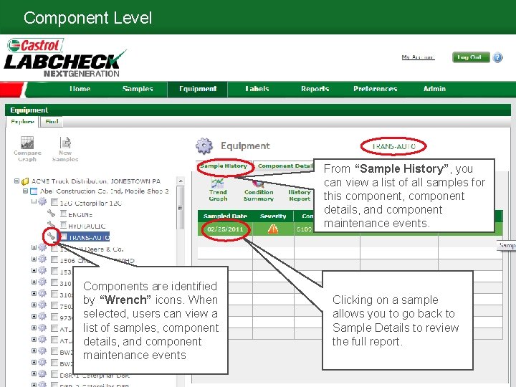The image size is (516, 387).
Task: Sort by the Severity column header
Action: point(273,216)
